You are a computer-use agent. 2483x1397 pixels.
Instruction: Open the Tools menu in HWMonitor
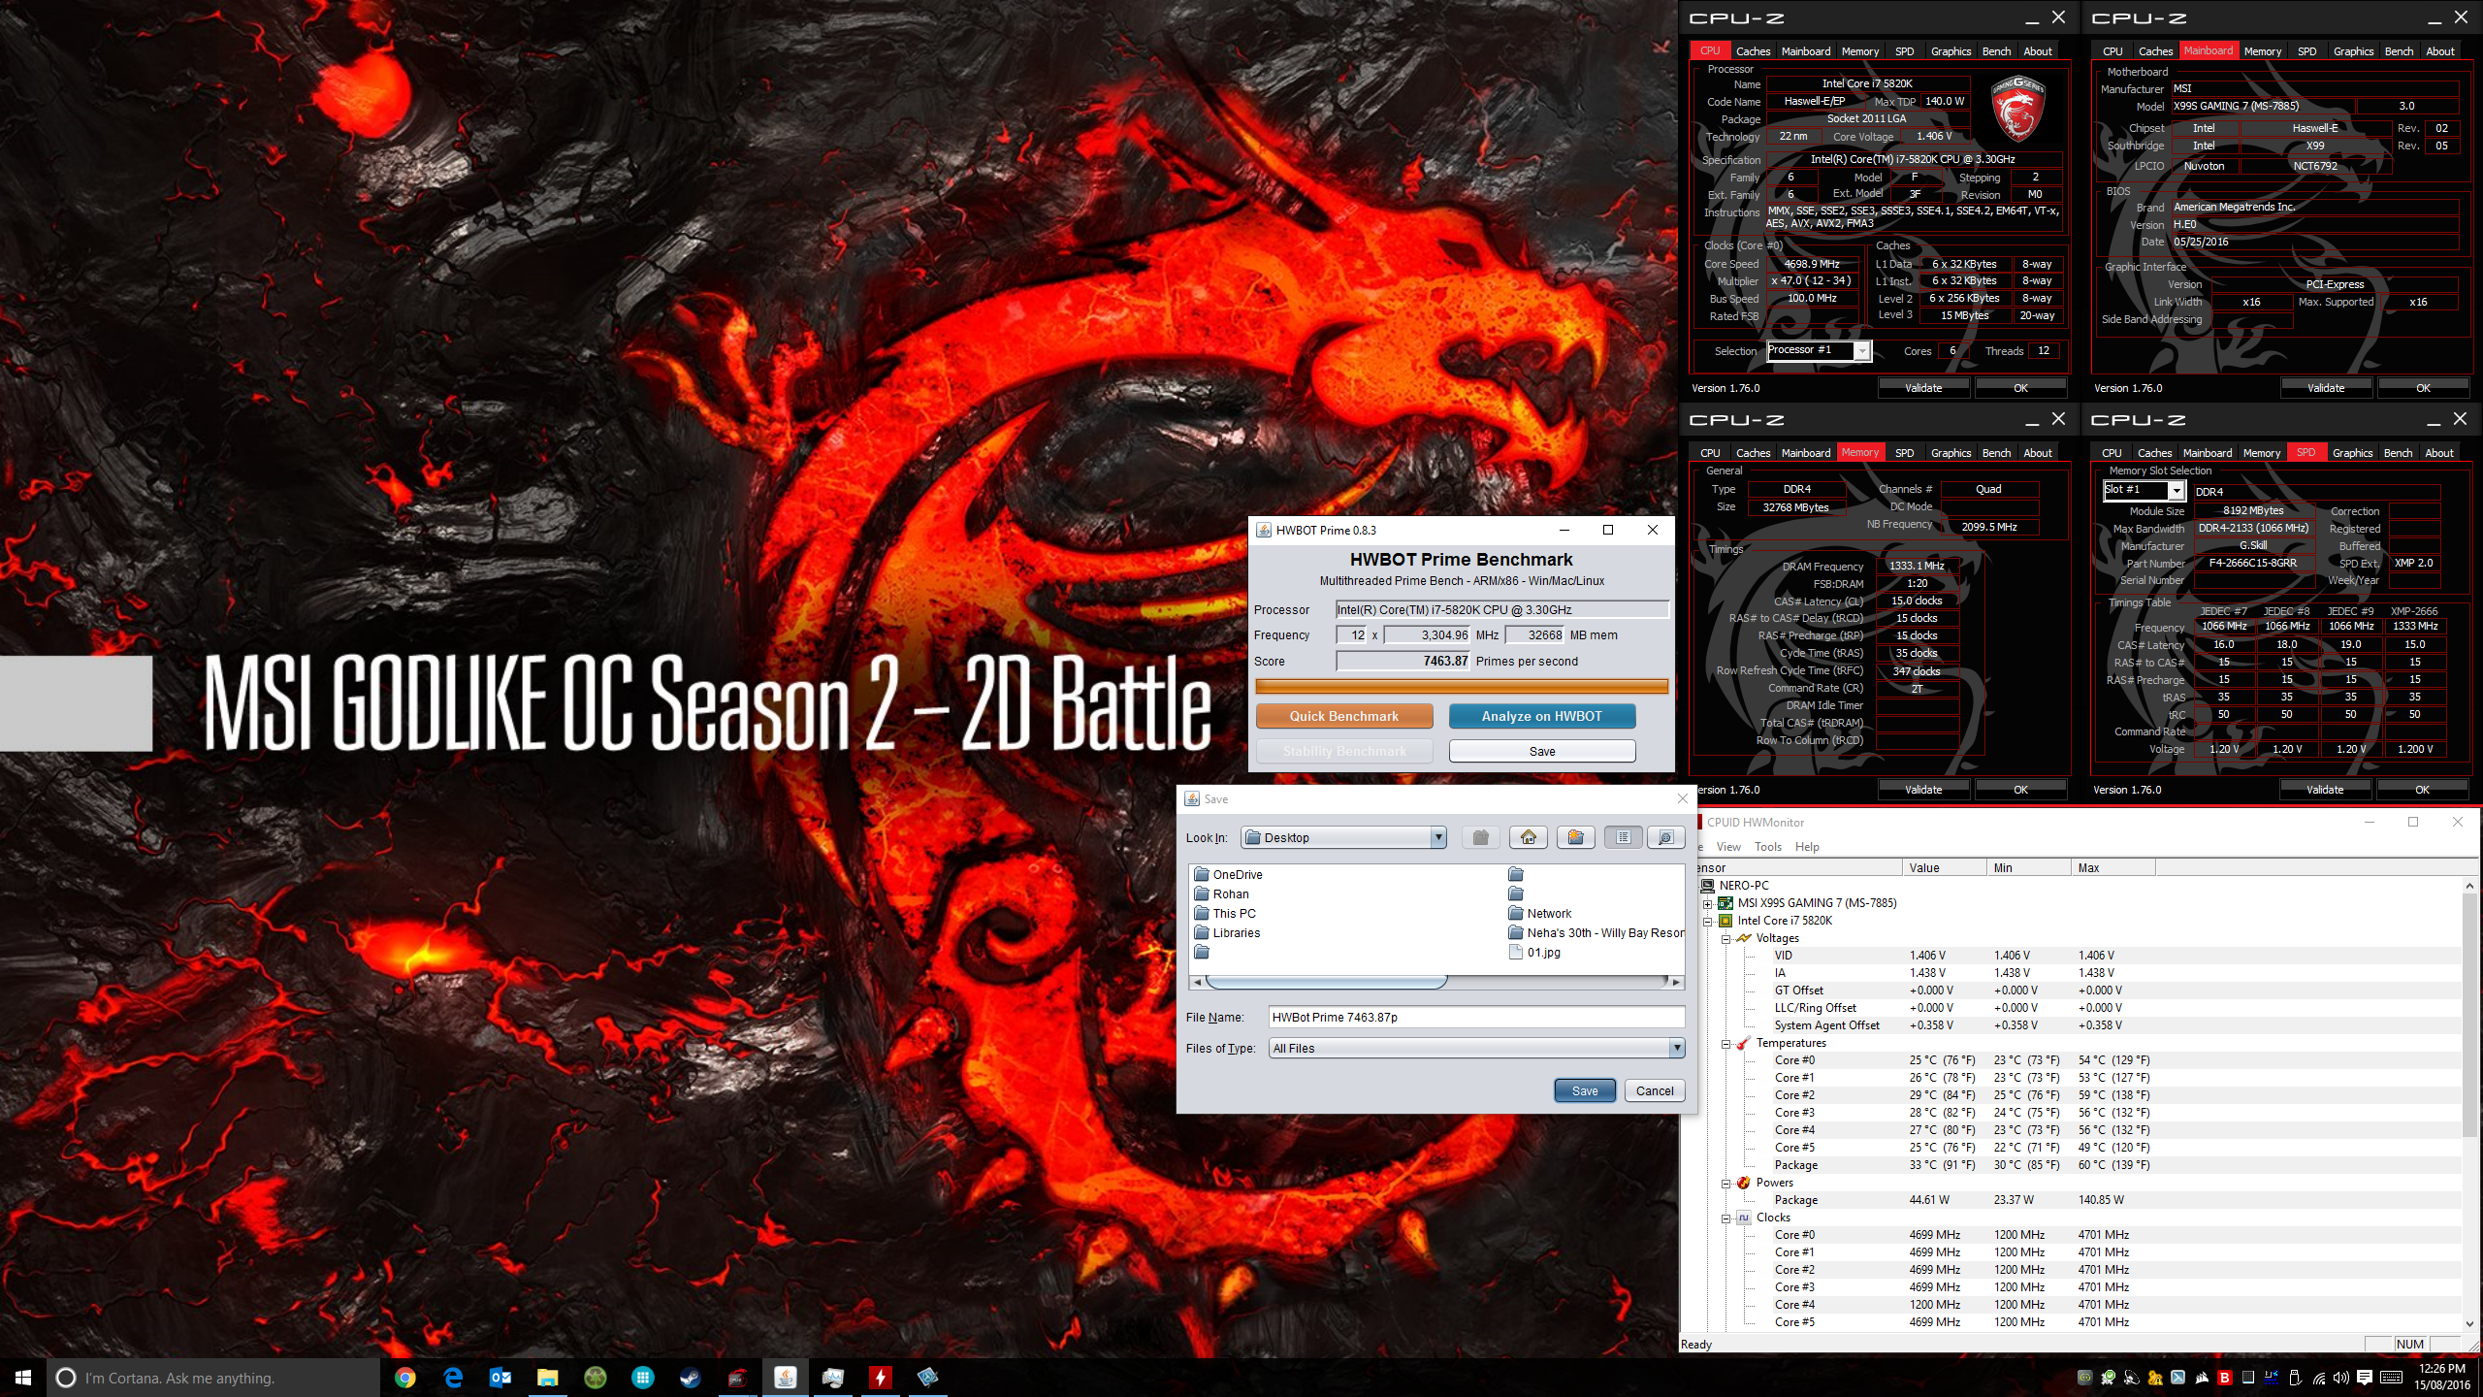tap(1767, 846)
